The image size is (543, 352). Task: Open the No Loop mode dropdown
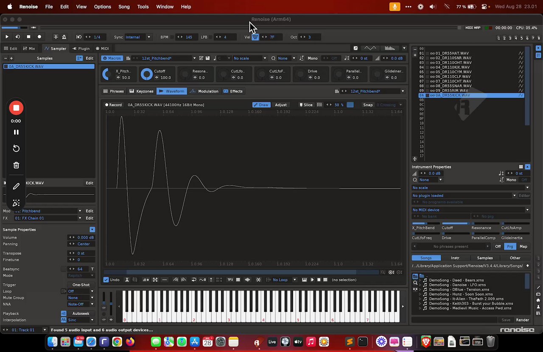pyautogui.click(x=281, y=280)
